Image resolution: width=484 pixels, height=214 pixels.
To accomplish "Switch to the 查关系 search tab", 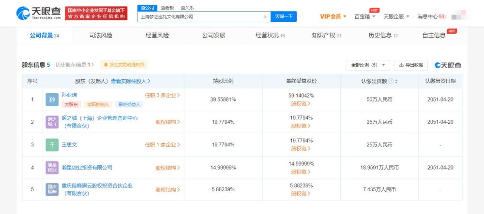I will coord(187,8).
